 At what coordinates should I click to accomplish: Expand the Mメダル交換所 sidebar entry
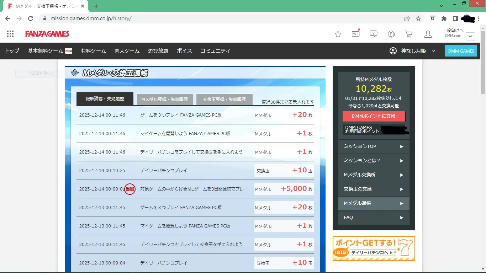click(x=374, y=175)
